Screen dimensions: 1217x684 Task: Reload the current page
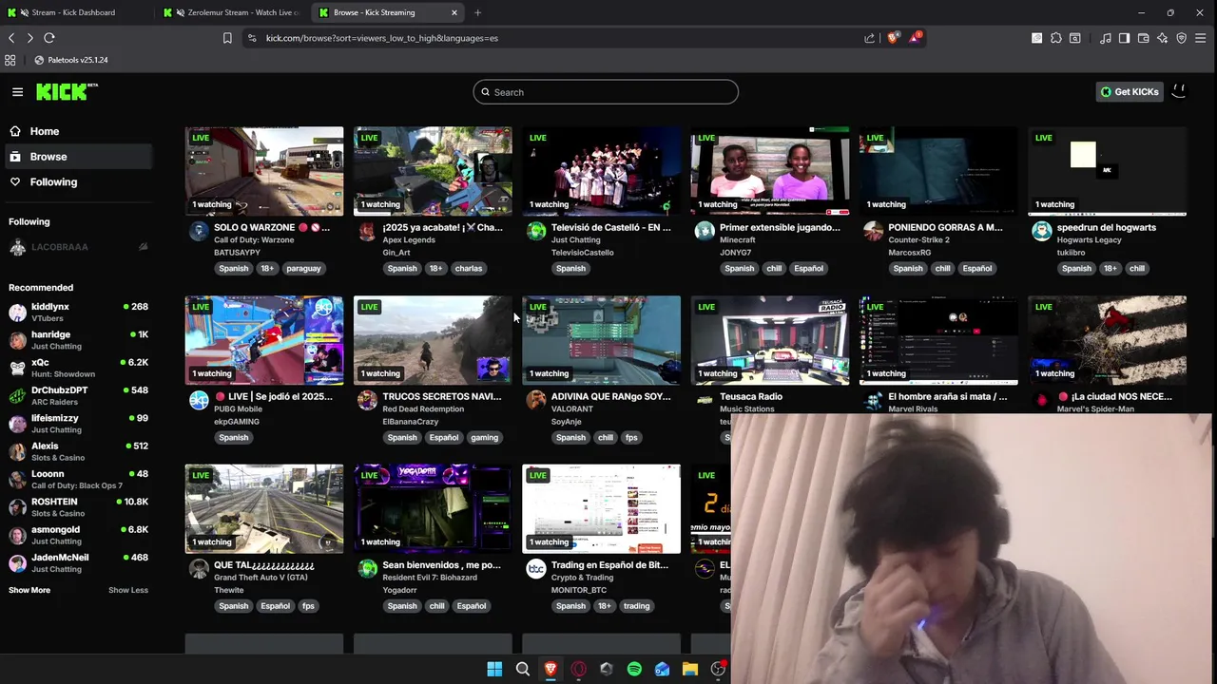pyautogui.click(x=49, y=38)
